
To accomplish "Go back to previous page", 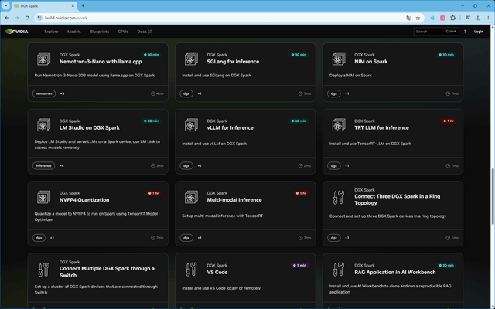I will [7, 18].
